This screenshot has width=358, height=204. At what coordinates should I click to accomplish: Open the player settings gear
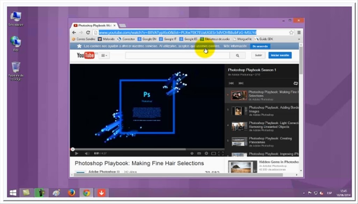tap(206, 153)
